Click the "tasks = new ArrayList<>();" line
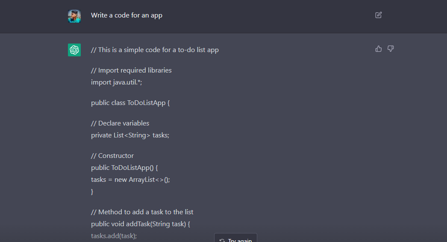The width and height of the screenshot is (447, 242). pos(130,180)
